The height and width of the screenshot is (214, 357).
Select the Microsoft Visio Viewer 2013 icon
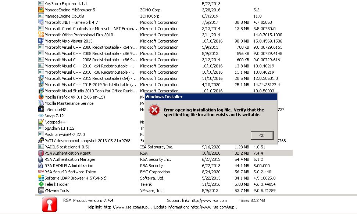click(x=41, y=41)
